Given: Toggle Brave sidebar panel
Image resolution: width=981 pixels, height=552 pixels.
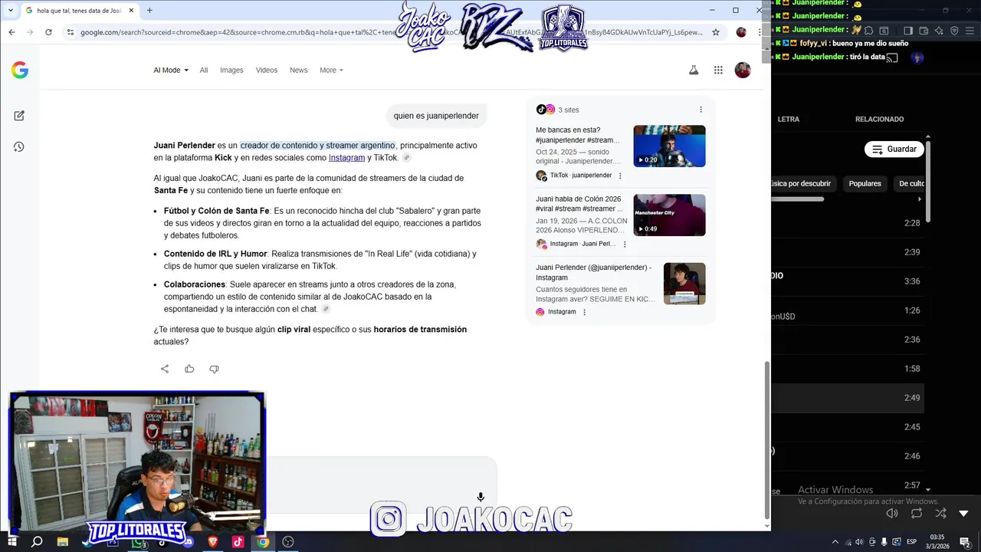Looking at the screenshot, I should click(907, 31).
